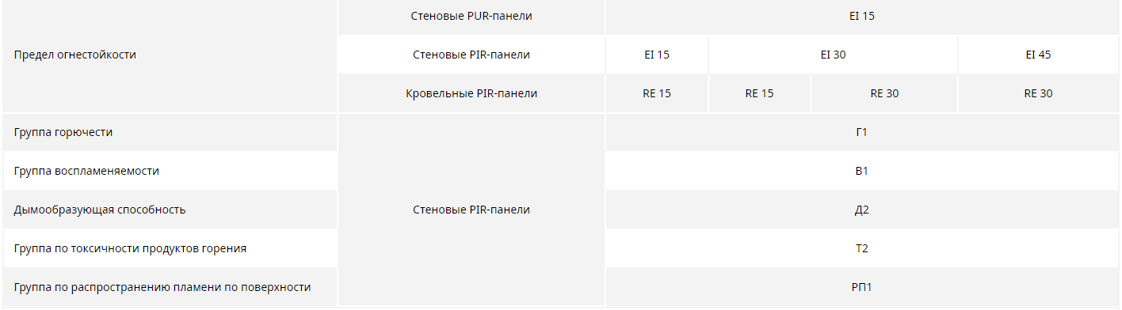Click the last RE 30 cell in row

(1039, 93)
